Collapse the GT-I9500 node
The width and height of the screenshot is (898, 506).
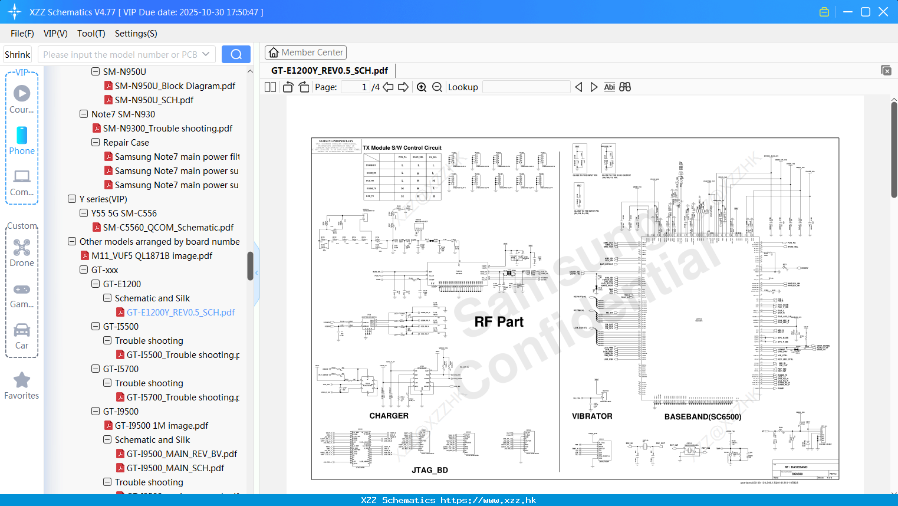point(96,411)
